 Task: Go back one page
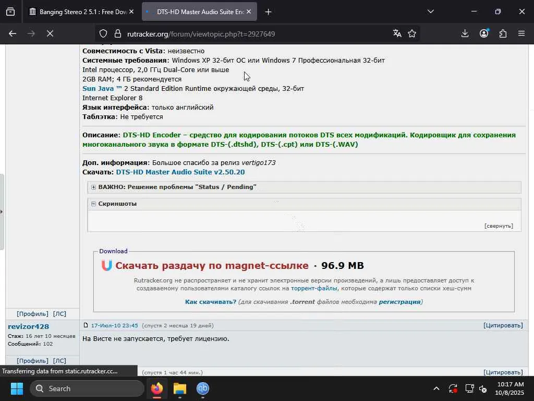tap(13, 34)
